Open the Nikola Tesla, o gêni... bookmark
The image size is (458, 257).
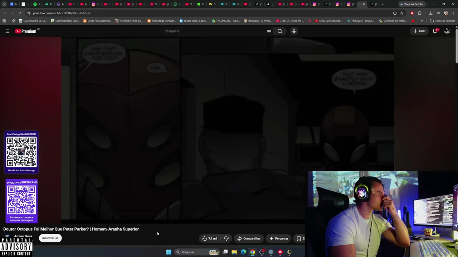tap(193, 21)
